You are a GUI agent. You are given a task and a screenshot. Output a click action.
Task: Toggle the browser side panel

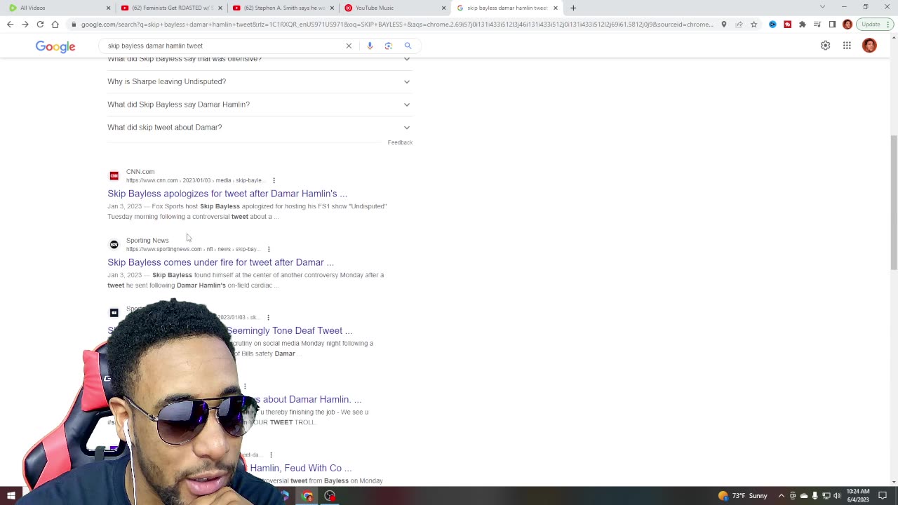832,24
